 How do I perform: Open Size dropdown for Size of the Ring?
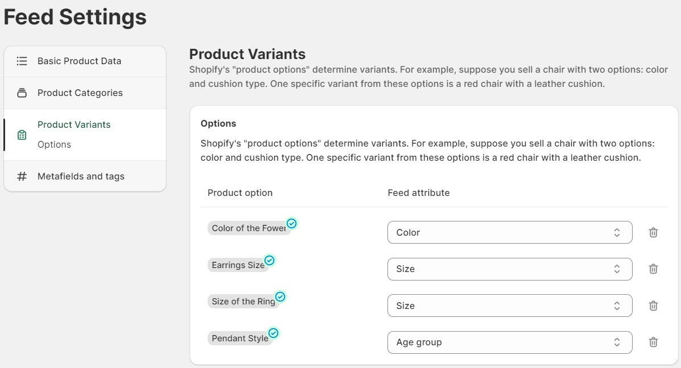509,306
